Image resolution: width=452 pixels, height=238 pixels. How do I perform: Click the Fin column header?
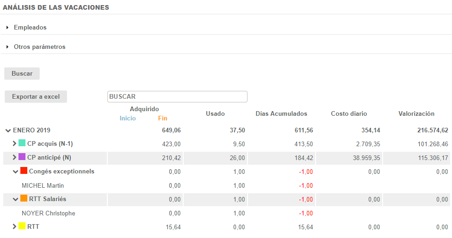click(x=162, y=118)
